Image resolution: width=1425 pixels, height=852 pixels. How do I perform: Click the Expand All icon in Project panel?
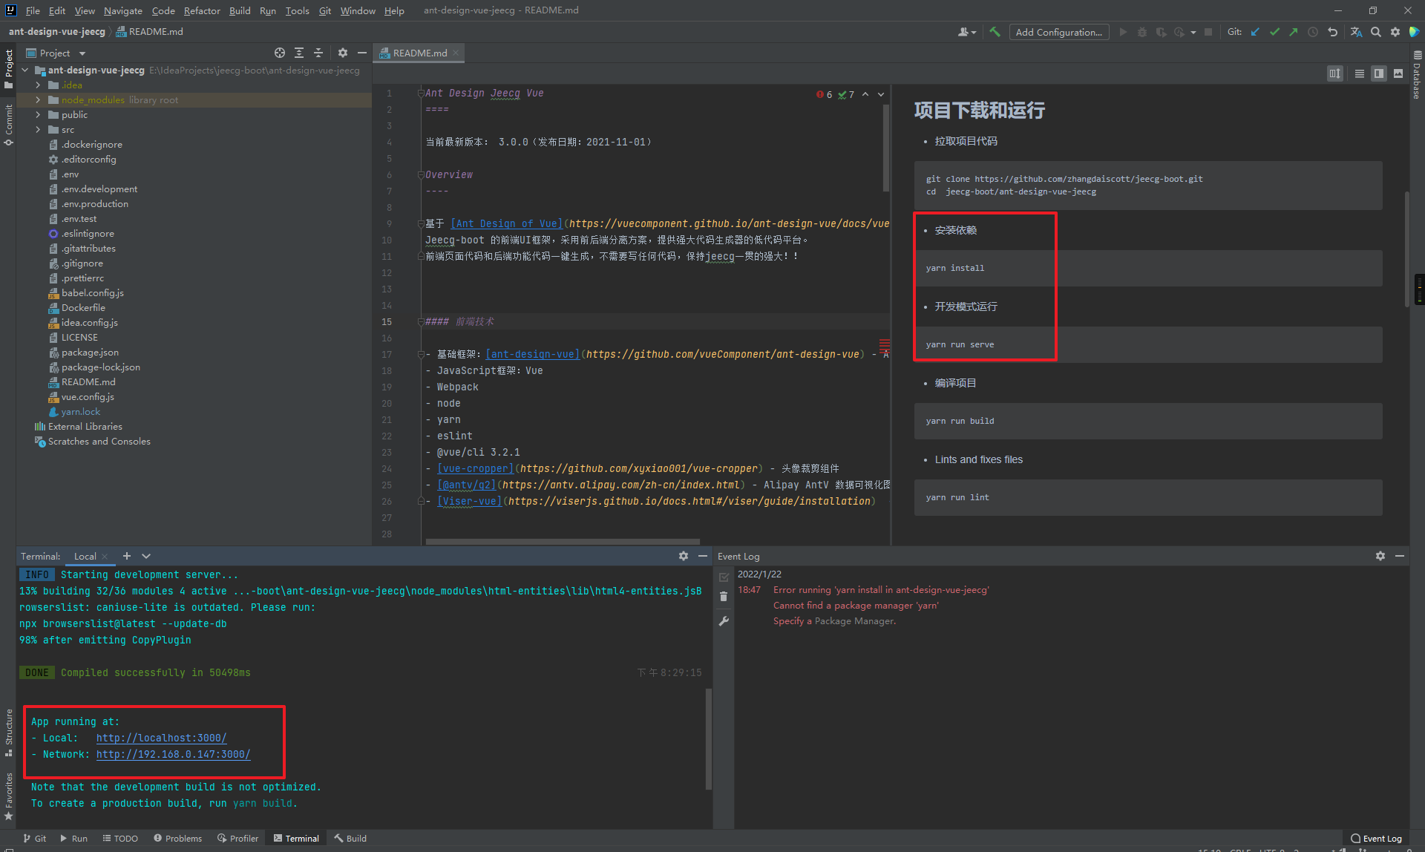pos(299,53)
